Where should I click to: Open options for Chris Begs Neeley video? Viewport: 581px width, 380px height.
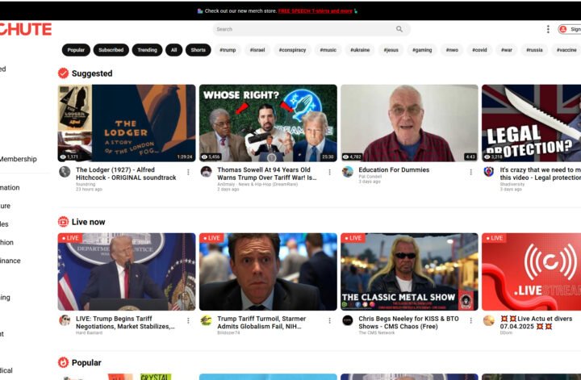coord(470,321)
